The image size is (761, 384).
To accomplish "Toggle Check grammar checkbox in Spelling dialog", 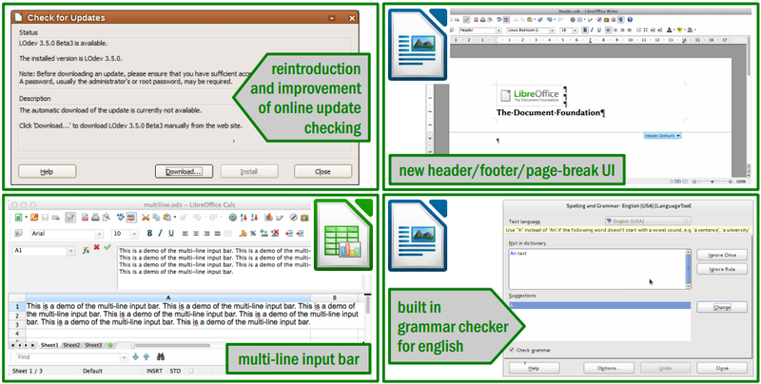I will click(x=512, y=350).
